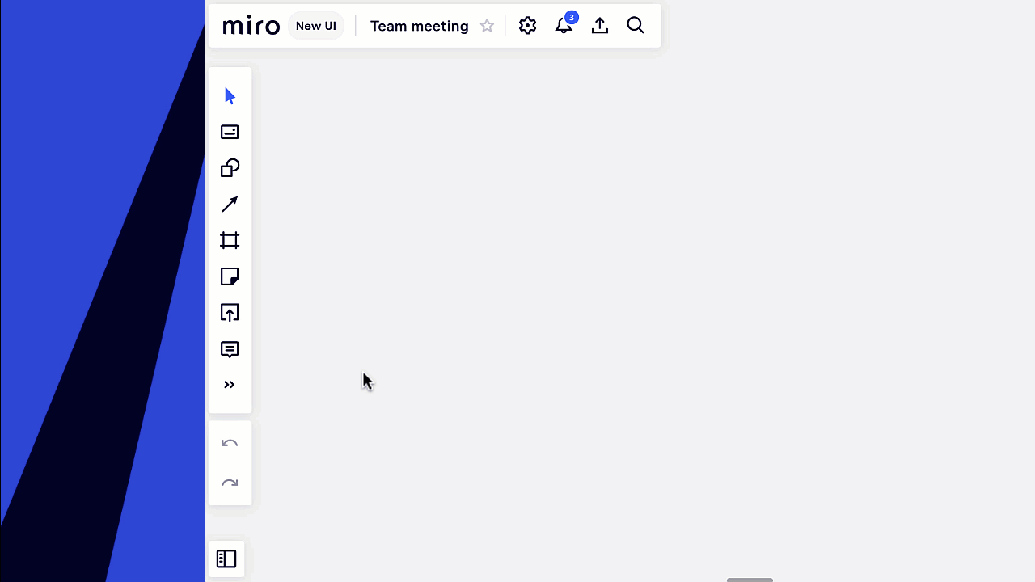The image size is (1035, 582).
Task: Select the cursor selection tool
Action: tap(230, 96)
